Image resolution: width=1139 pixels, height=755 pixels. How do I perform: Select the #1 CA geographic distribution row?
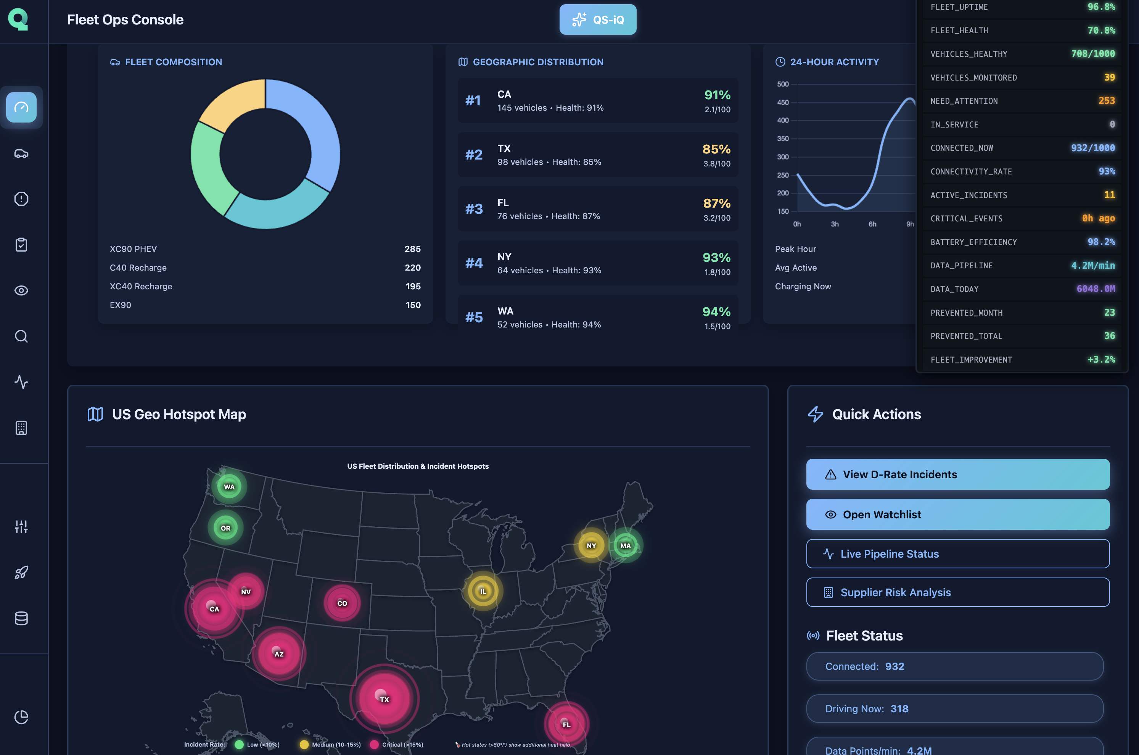(x=598, y=101)
